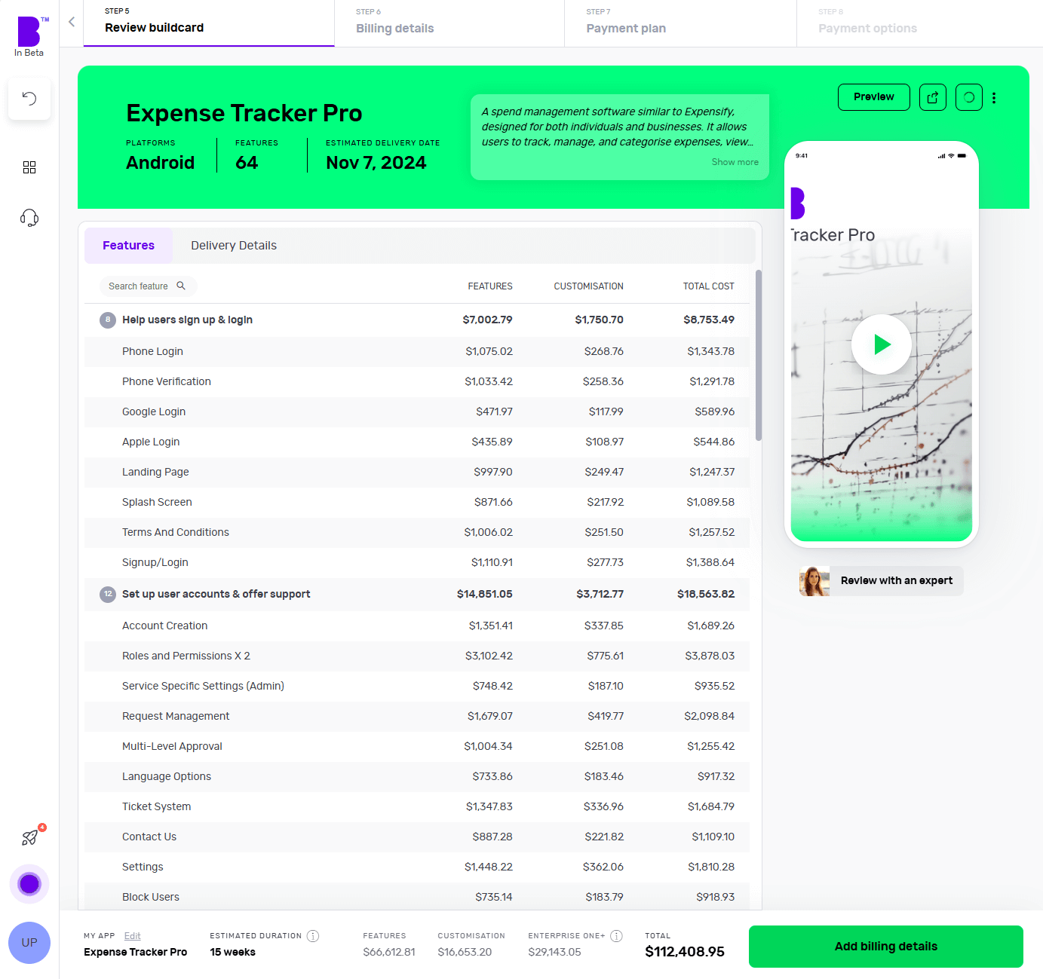Screen dimensions: 1043x979
Task: Click the Enterprise One+ info icon
Action: pyautogui.click(x=616, y=936)
